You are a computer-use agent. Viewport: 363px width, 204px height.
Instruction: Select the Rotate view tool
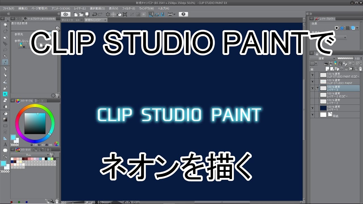coord(5,31)
